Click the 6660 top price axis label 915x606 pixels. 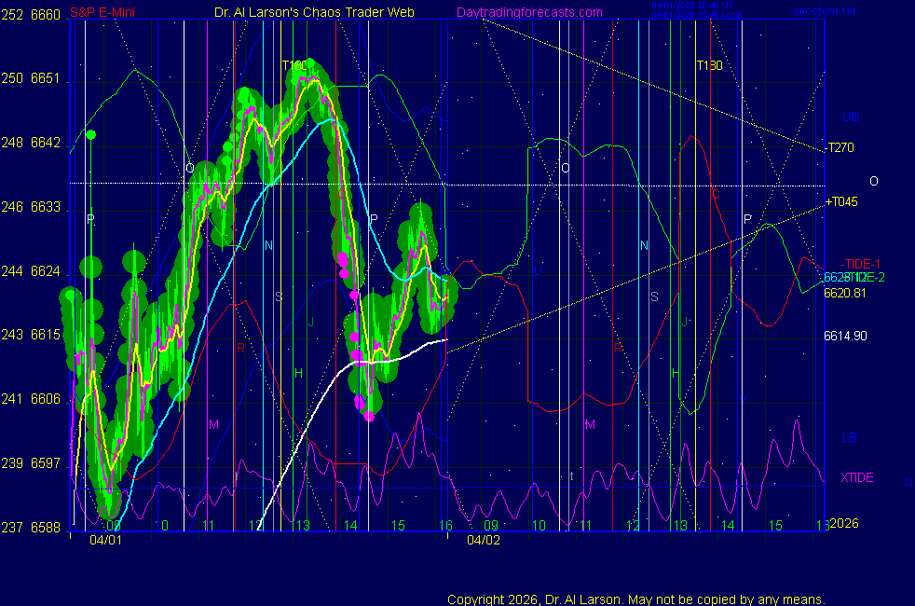(46, 15)
